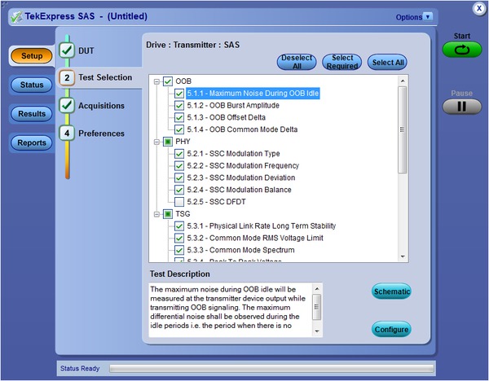This screenshot has width=489, height=381.
Task: Click the Drive : Transmitter : SAS heading
Action: 192,45
